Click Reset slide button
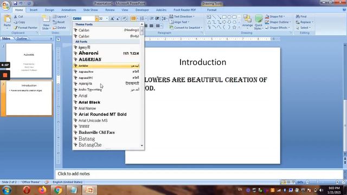The width and height of the screenshot is (347, 195). pyautogui.click(x=59, y=22)
